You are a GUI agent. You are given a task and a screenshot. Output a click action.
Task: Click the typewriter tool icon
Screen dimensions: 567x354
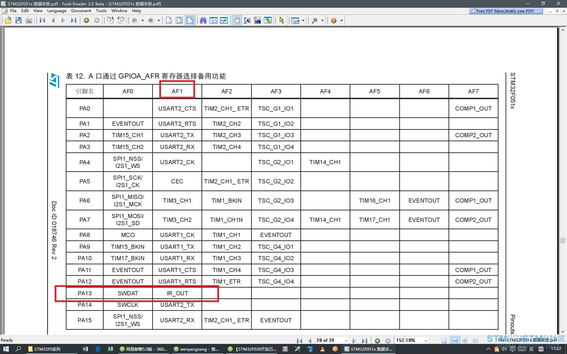click(295, 21)
